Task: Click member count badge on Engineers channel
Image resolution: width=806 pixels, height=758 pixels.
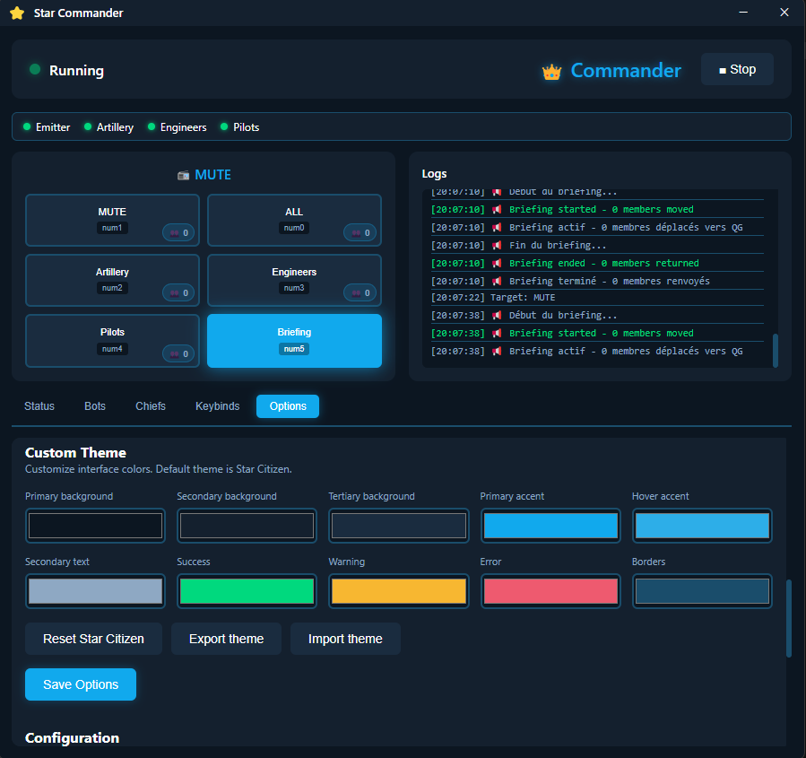Action: pos(360,293)
